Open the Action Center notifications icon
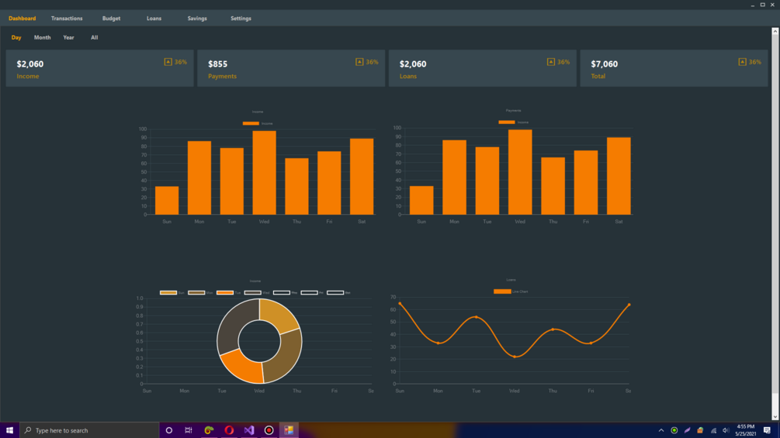 (767, 430)
